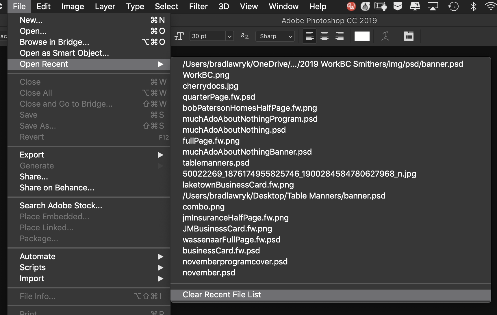Open the Image menu

coord(73,6)
